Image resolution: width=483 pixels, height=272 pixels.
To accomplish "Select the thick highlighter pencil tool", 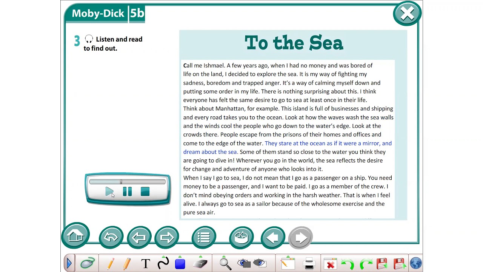I will 127,263.
